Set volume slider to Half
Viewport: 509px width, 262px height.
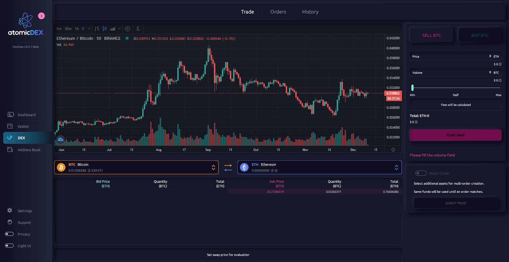(x=456, y=95)
